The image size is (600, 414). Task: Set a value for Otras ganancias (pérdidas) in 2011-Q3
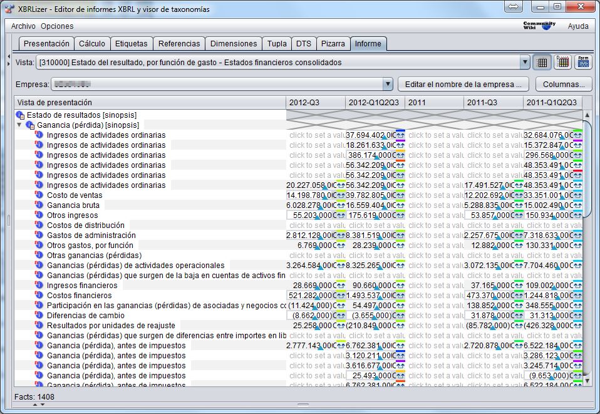pyautogui.click(x=494, y=255)
